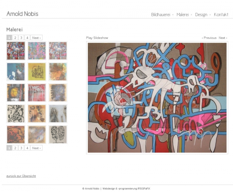
Task: Go to the Previous slideshow image
Action: pyautogui.click(x=209, y=38)
